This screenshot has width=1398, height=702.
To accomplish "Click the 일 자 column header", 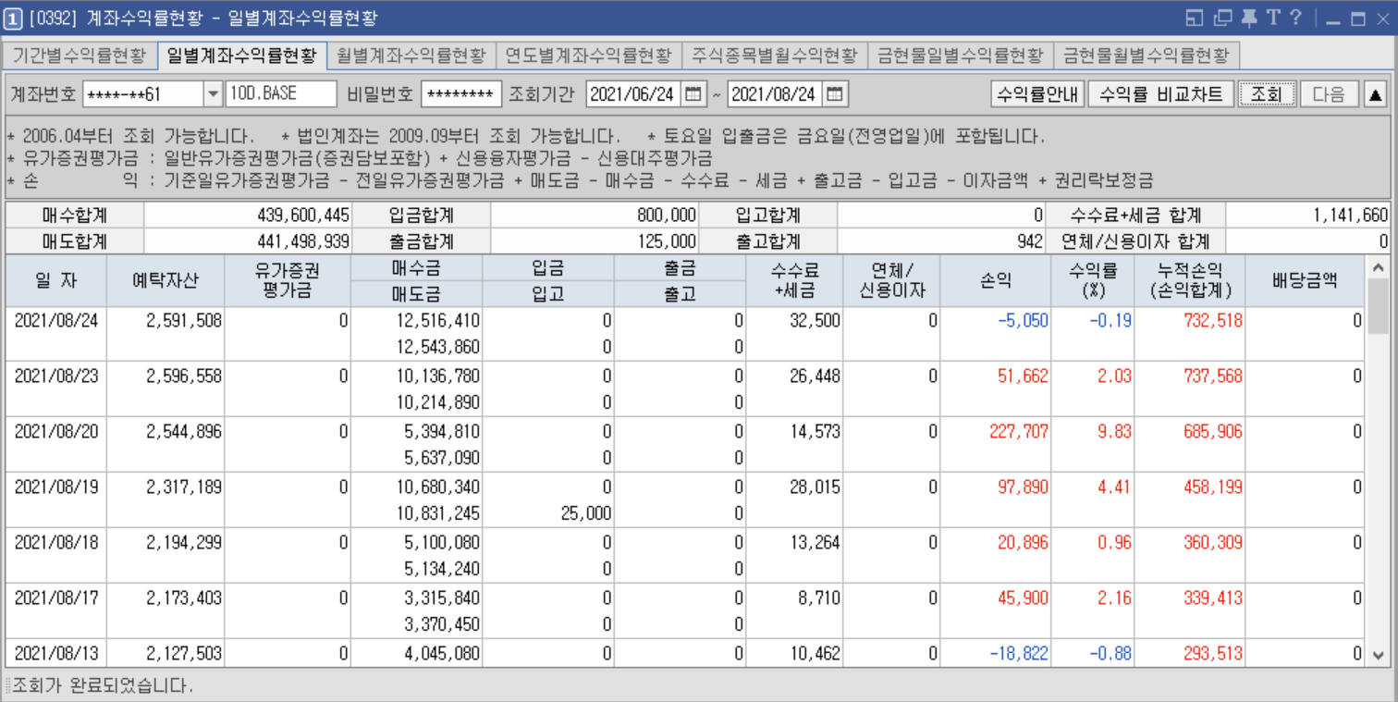I will [55, 281].
